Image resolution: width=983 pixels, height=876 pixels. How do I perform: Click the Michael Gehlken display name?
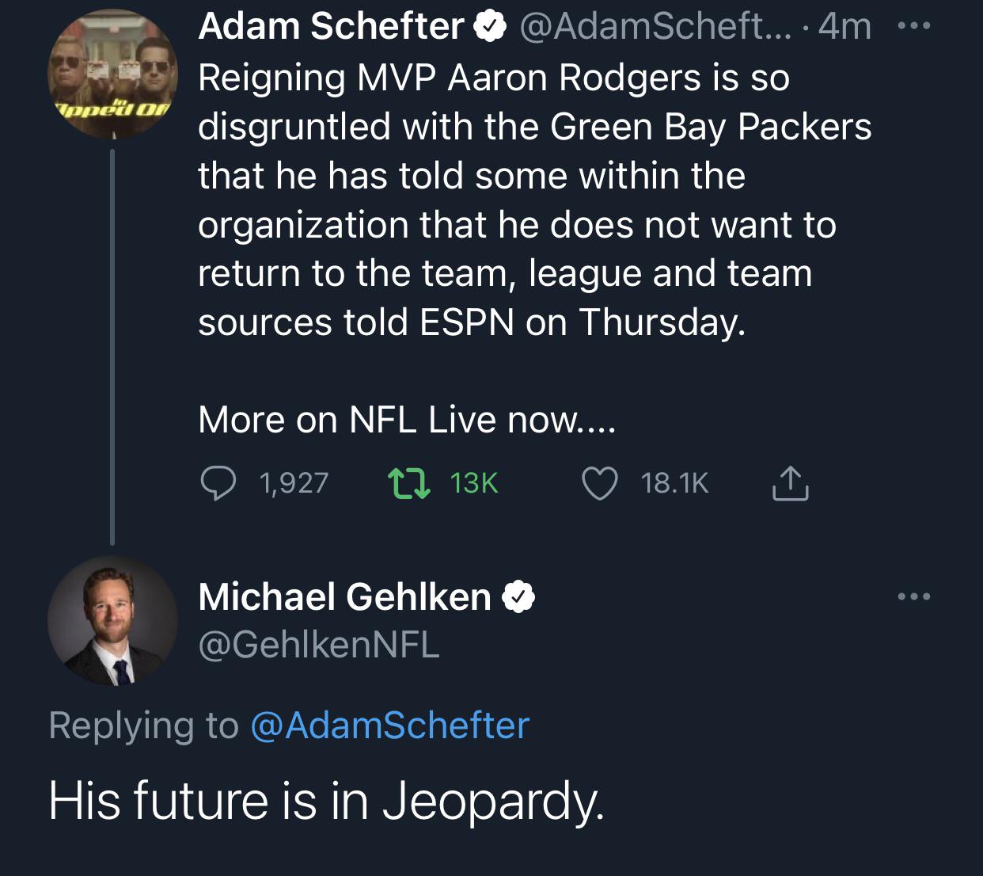345,597
